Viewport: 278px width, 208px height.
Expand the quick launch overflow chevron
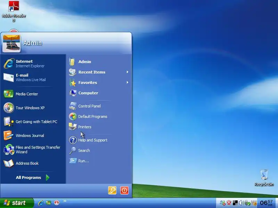pos(65,201)
